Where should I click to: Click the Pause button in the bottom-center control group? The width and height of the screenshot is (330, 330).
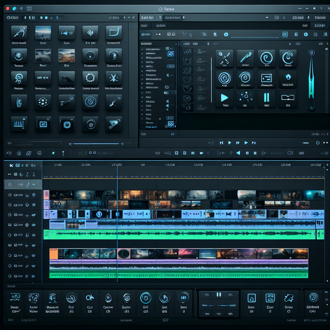pos(218,295)
